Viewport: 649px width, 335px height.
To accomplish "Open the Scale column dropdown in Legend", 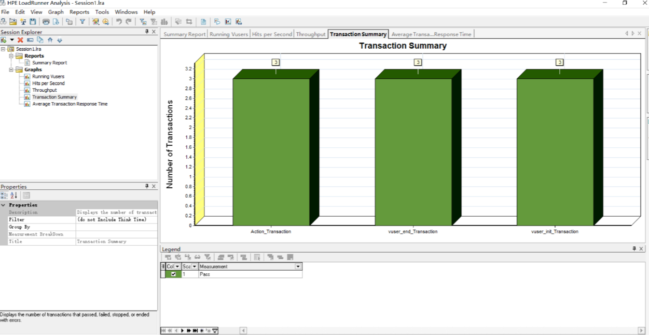I will 195,267.
